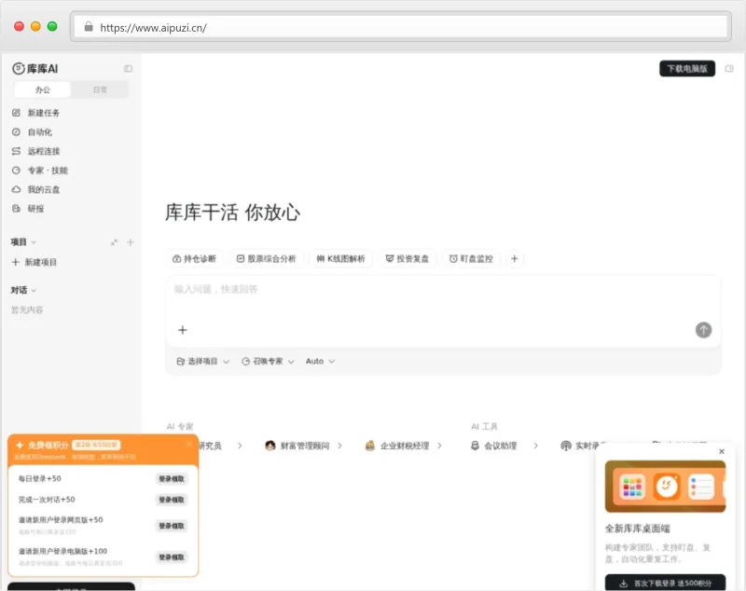The width and height of the screenshot is (746, 591).
Task: Click the 专家·技能 sidebar icon
Action: point(16,170)
